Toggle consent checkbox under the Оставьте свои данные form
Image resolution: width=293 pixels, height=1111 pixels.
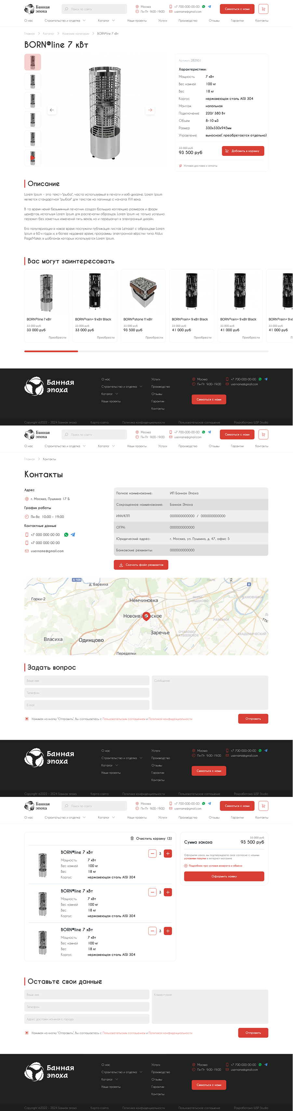click(27, 1033)
